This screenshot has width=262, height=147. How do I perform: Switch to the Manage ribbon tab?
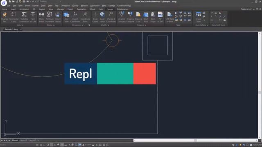click(x=60, y=9)
